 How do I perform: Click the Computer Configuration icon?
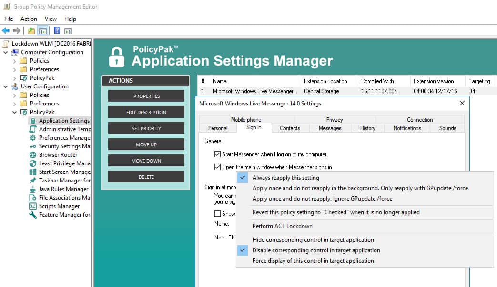pos(15,52)
